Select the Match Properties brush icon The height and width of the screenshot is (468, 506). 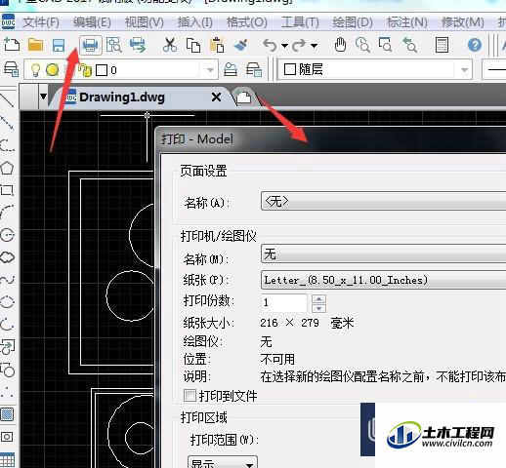pyautogui.click(x=241, y=45)
